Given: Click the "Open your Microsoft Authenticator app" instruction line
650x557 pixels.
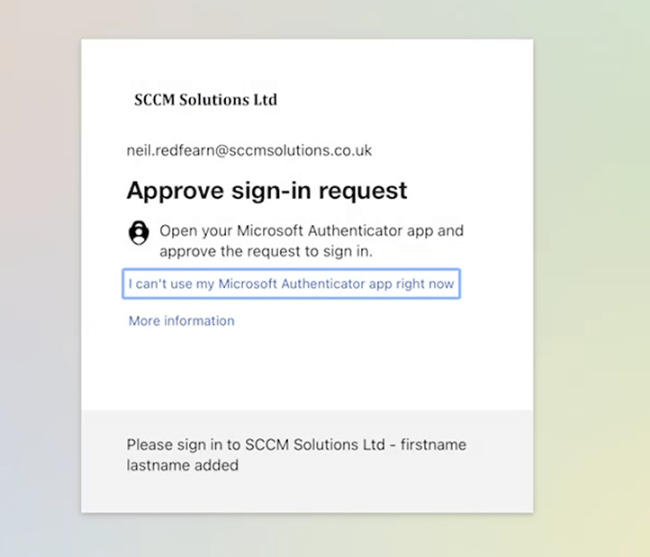Looking at the screenshot, I should coord(311,230).
